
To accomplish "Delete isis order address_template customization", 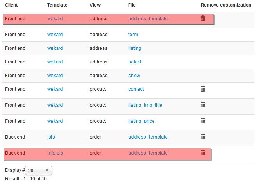I will tap(203, 137).
